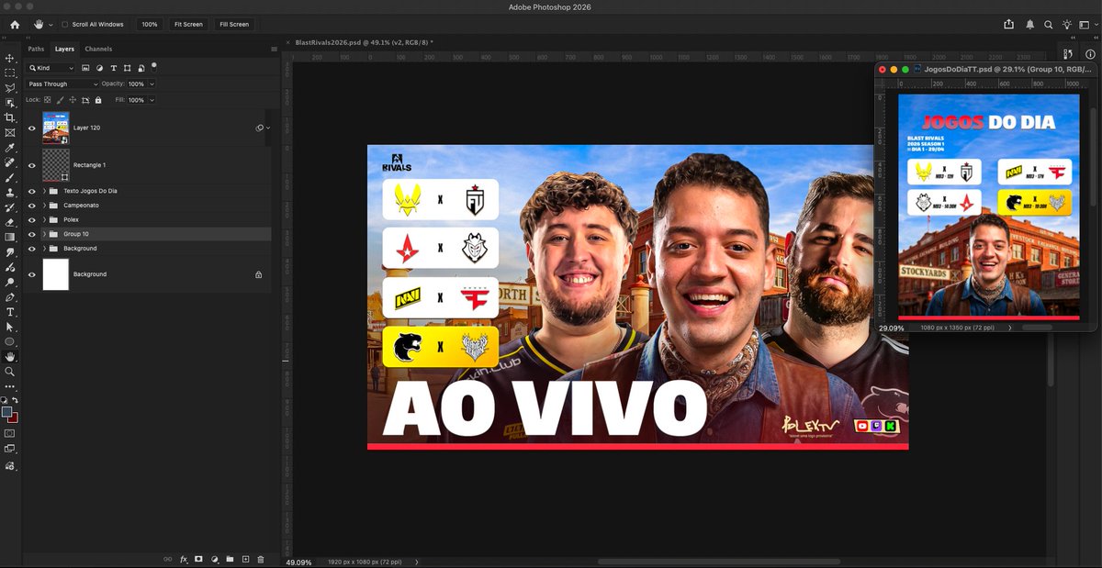Select the Clone Stamp tool
1102x568 pixels.
click(10, 193)
